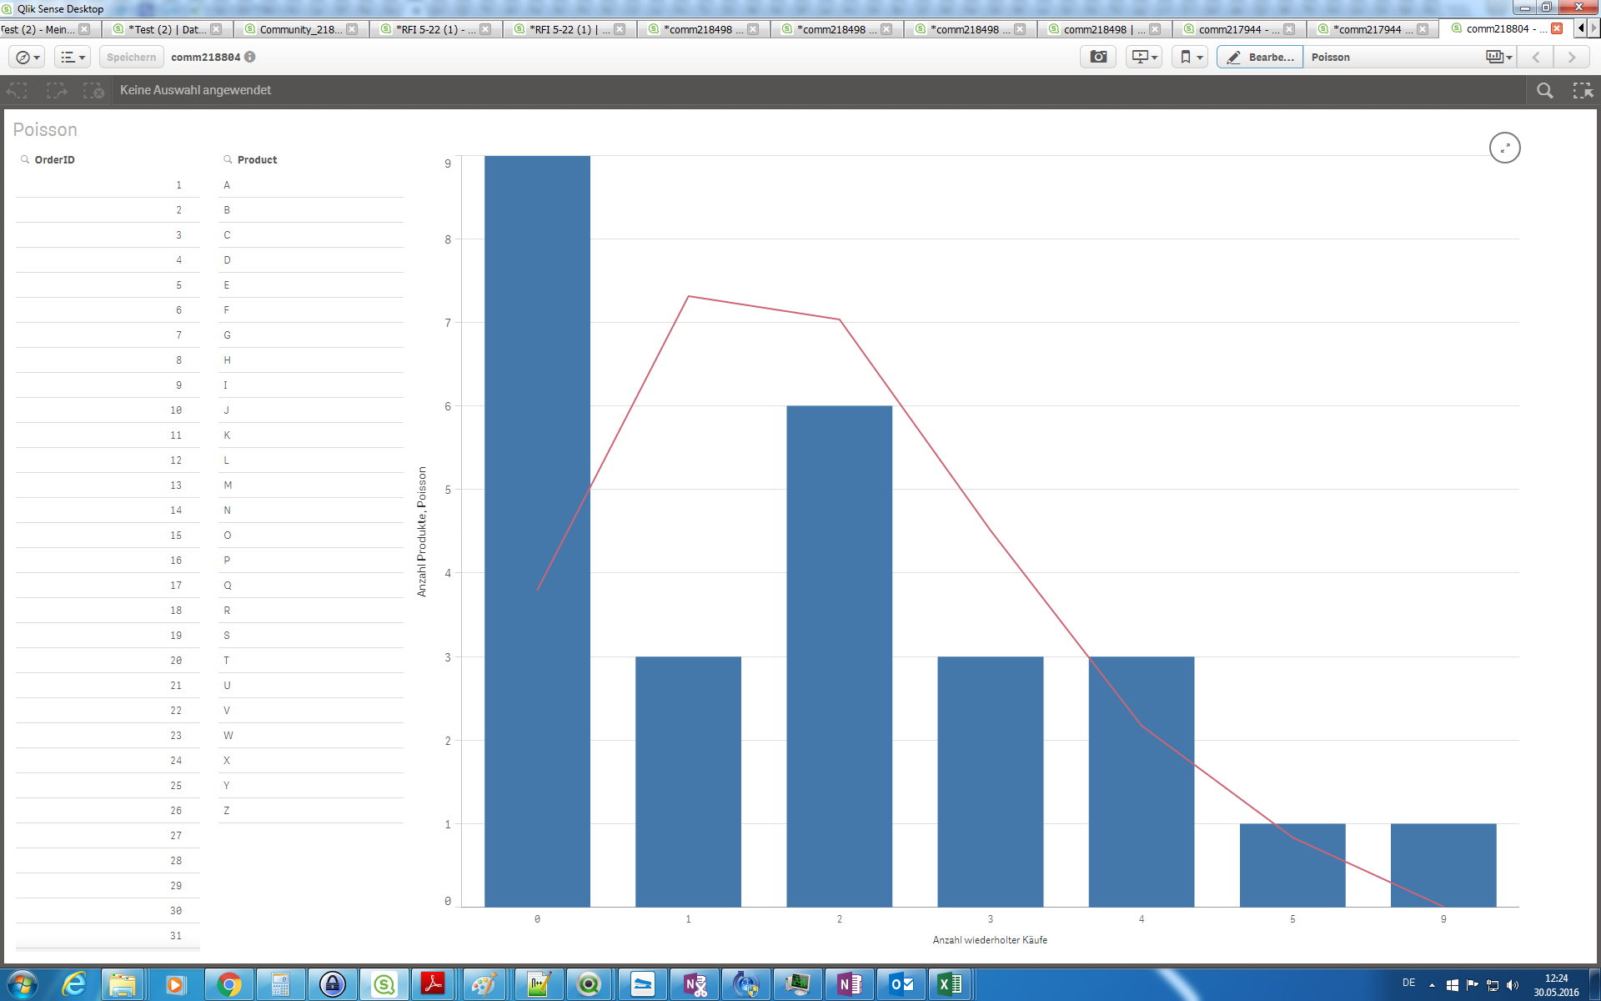Open Excel from the taskbar
The height and width of the screenshot is (1001, 1601).
(x=949, y=984)
